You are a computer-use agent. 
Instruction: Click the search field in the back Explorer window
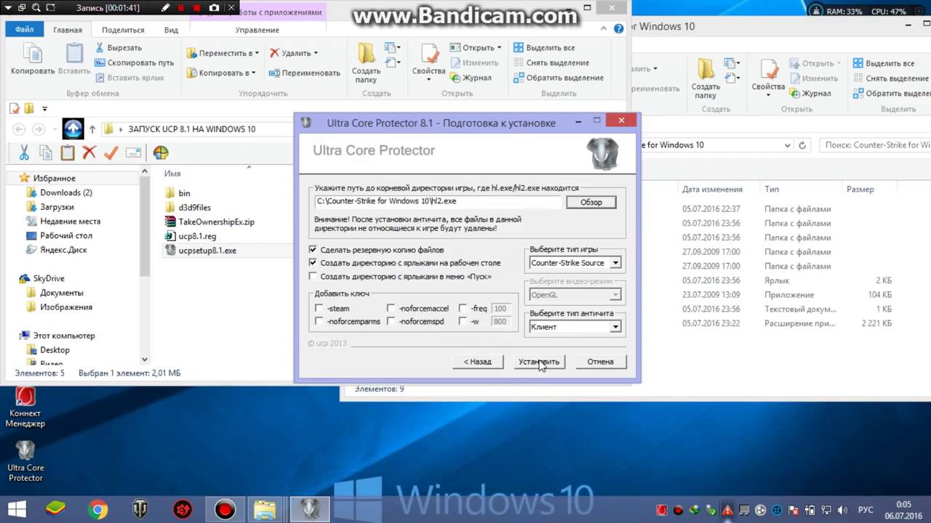875,145
